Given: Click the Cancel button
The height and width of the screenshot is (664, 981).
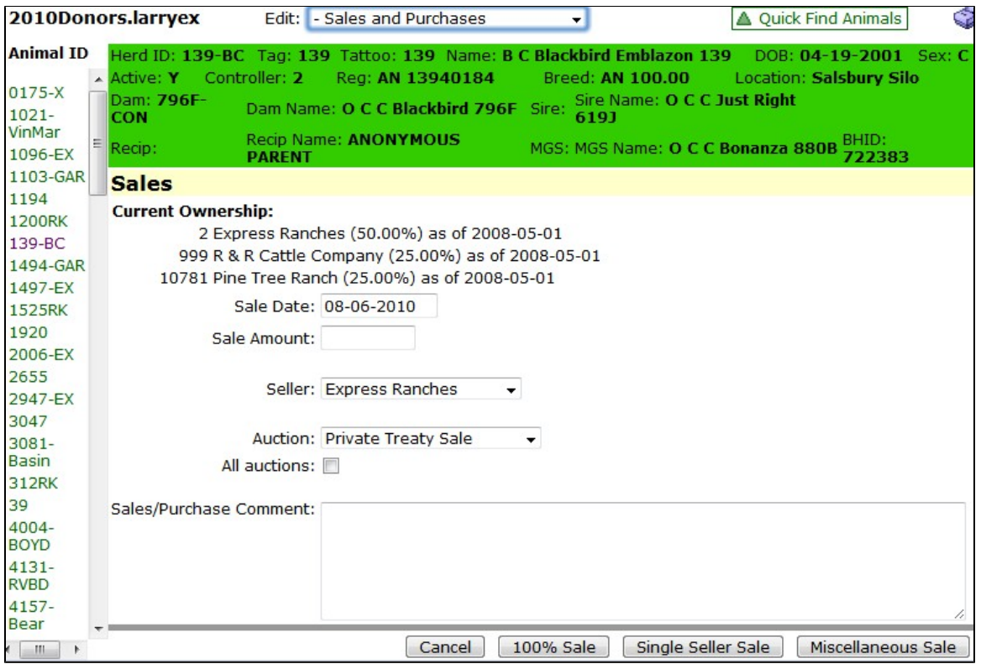Looking at the screenshot, I should point(445,646).
